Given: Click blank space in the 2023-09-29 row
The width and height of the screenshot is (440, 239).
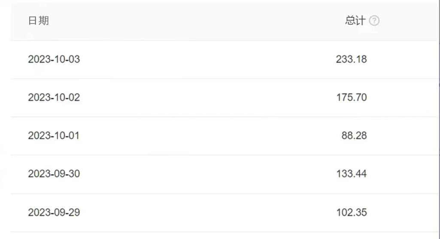Looking at the screenshot, I should (208, 213).
